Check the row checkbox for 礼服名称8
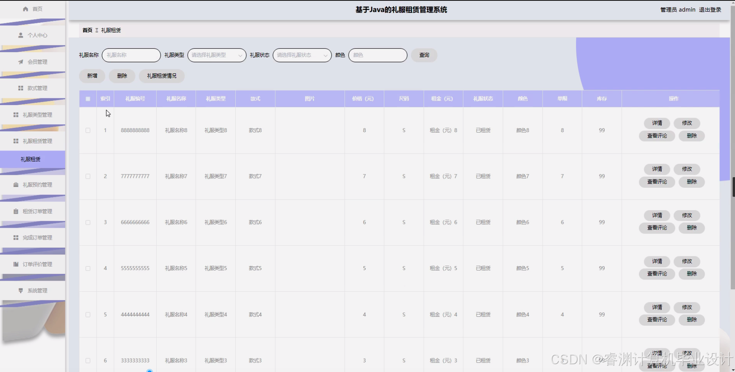 (x=88, y=130)
